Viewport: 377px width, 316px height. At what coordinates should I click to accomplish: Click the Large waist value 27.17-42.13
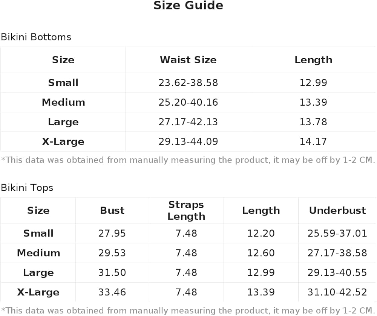coord(188,122)
